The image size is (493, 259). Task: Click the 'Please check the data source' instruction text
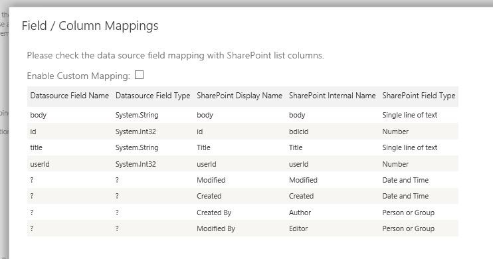175,56
